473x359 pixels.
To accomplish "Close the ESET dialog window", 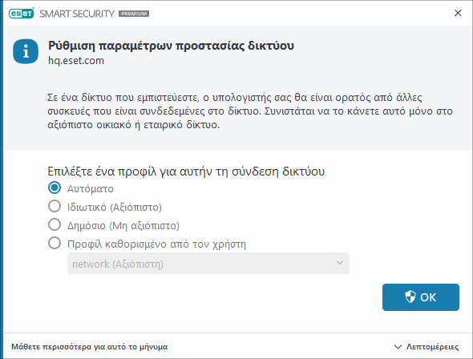I will (458, 13).
